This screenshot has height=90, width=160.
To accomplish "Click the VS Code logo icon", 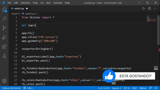I will pyautogui.click(x=3, y=3).
